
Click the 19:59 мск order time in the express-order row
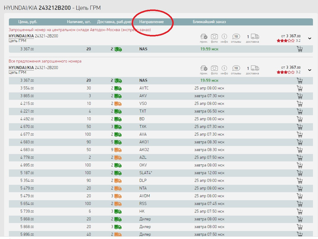click(209, 49)
